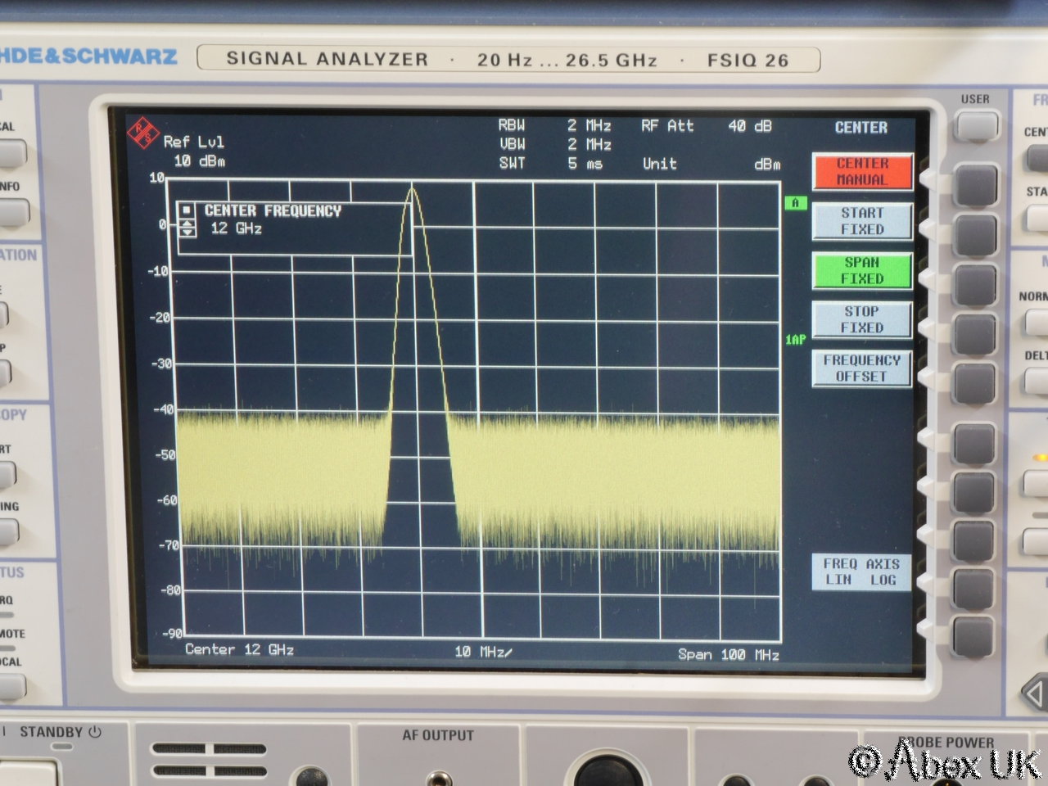Click the signal peak on the trace
Screen dimensions: 1048x786
tap(412, 189)
